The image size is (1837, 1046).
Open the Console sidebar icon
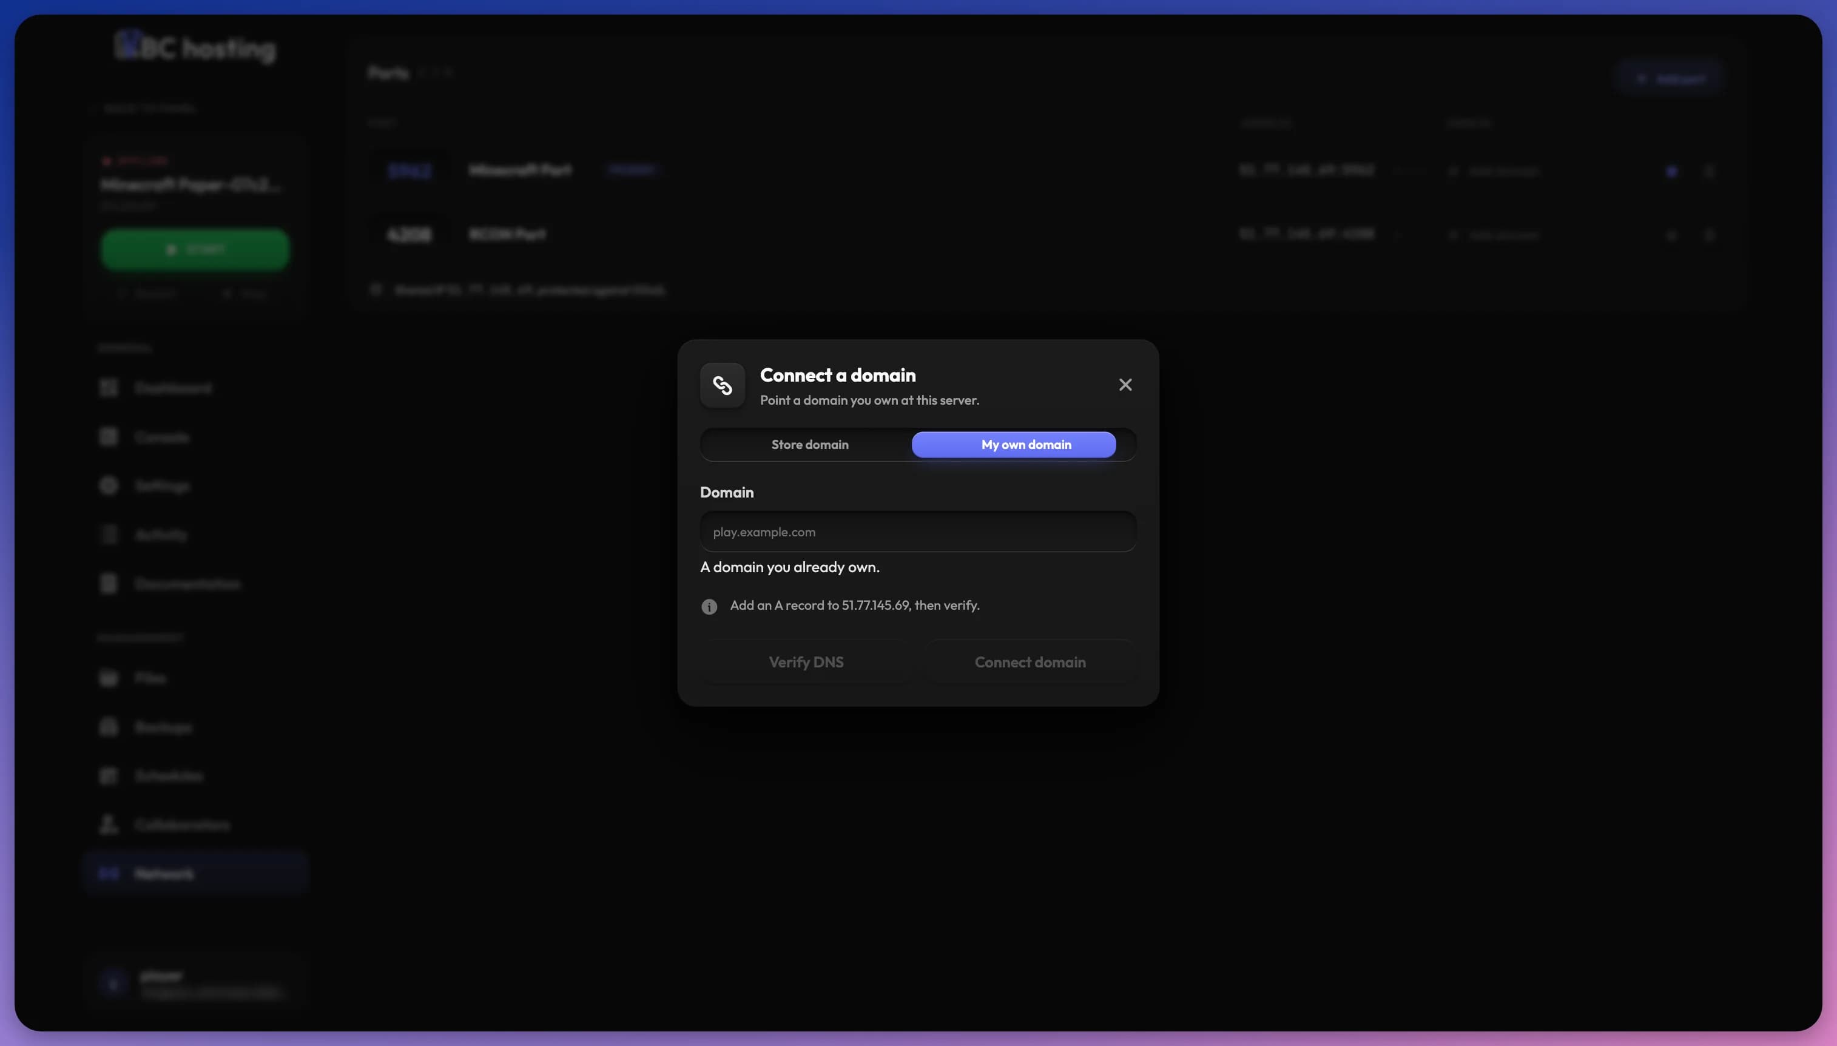(x=109, y=437)
